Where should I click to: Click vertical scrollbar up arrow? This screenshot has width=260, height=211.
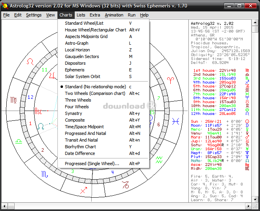(x=255, y=23)
